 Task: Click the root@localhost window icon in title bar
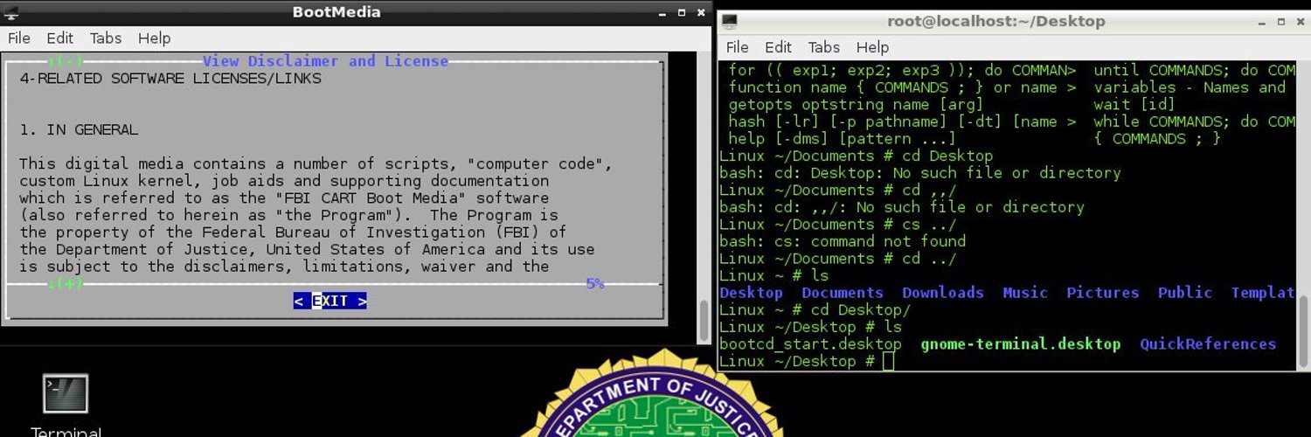click(730, 21)
